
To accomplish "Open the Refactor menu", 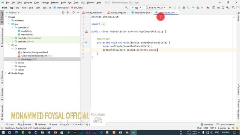I will click(x=55, y=3).
